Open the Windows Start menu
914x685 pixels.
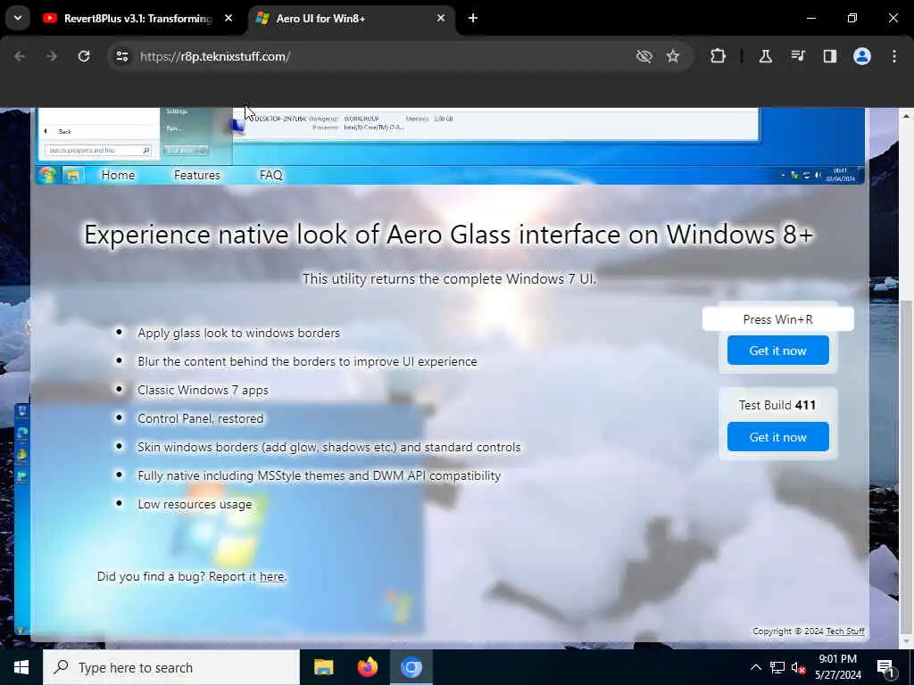[x=21, y=667]
